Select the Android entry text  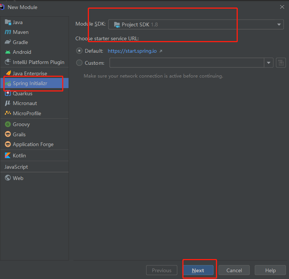(x=22, y=52)
